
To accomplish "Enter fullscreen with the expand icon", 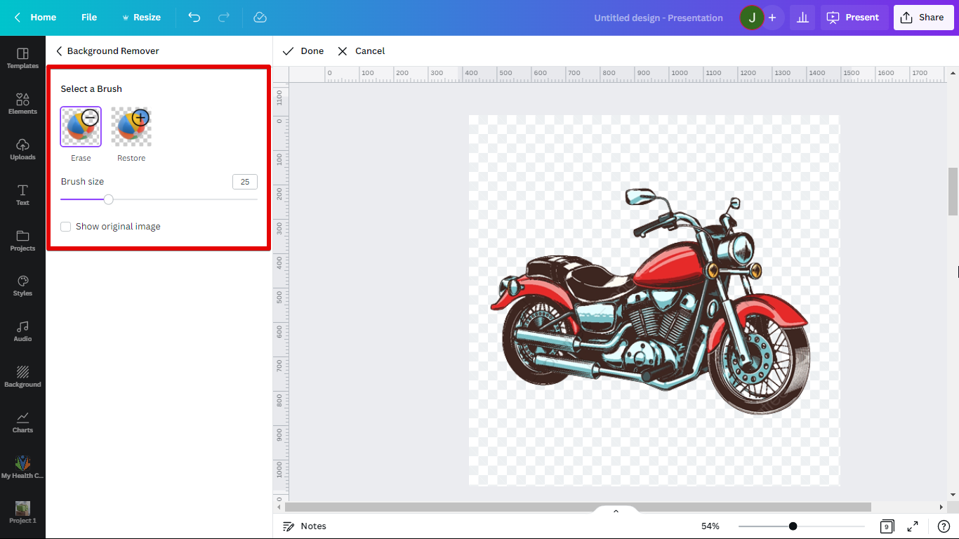I will tap(913, 526).
